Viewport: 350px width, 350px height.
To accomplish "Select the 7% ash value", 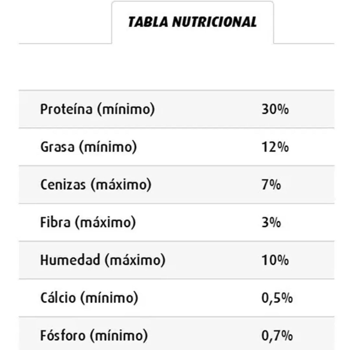I will (271, 185).
